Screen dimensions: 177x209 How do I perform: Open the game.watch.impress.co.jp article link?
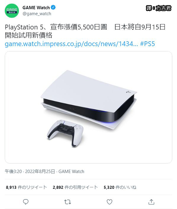[71, 44]
